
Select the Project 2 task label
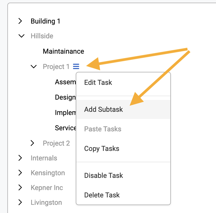coord(56,143)
